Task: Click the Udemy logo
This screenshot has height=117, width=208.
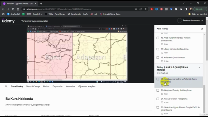Action: tap(8, 21)
